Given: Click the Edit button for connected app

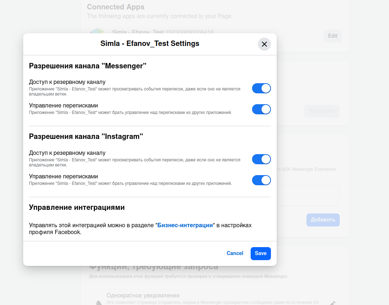Looking at the screenshot, I should click(x=332, y=36).
